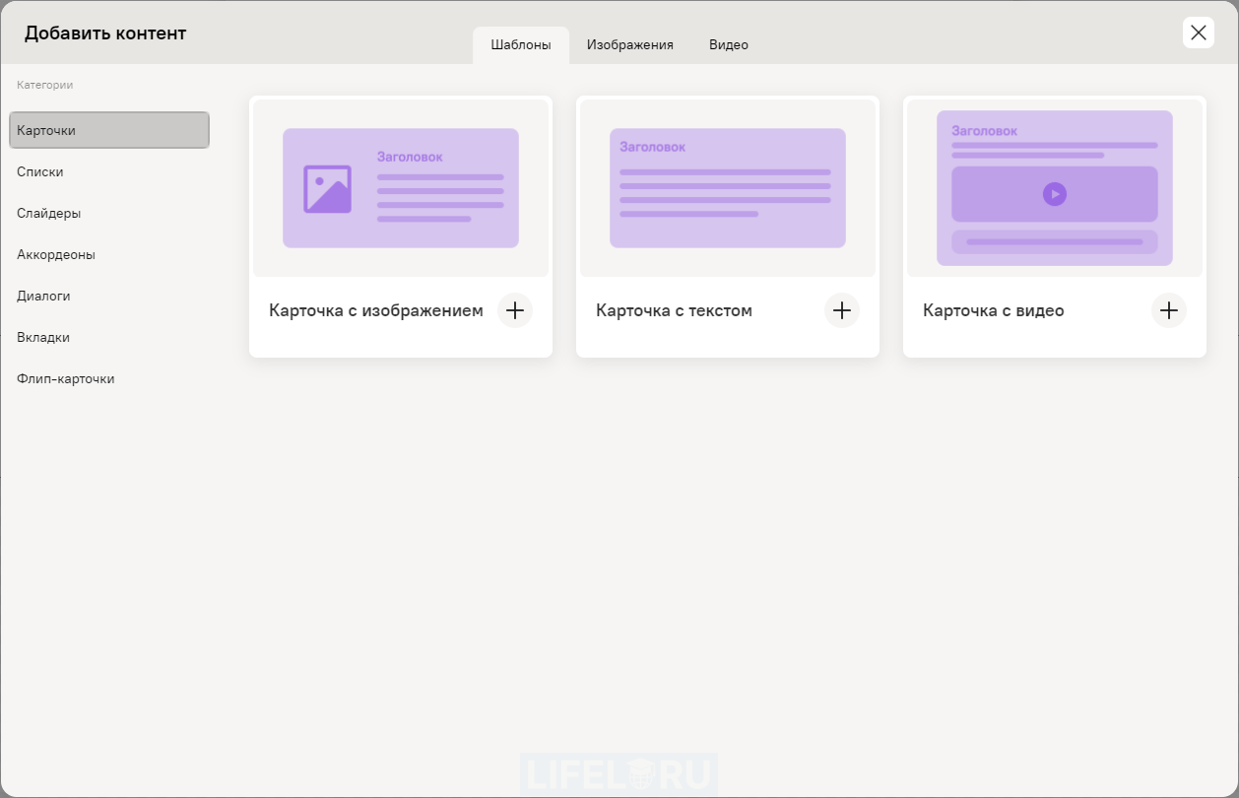1239x798 pixels.
Task: Open the Шаблоны tab
Action: click(520, 44)
